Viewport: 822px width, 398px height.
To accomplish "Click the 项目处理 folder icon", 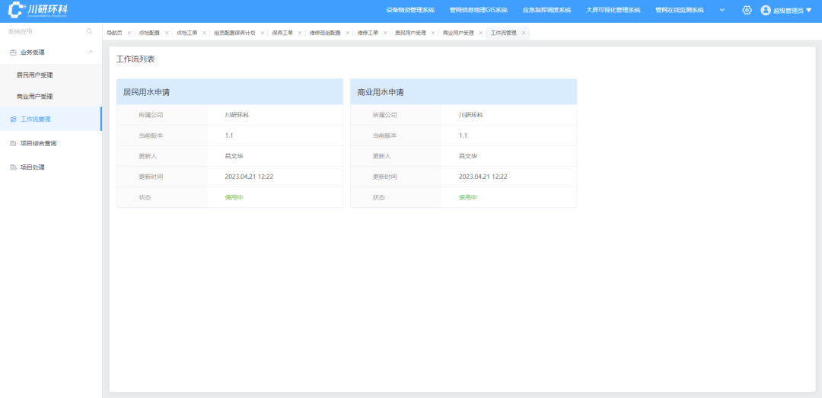I will coord(13,167).
